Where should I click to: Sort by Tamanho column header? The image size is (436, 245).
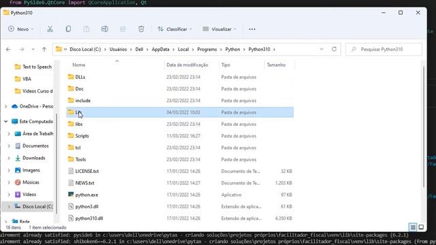pyautogui.click(x=276, y=65)
